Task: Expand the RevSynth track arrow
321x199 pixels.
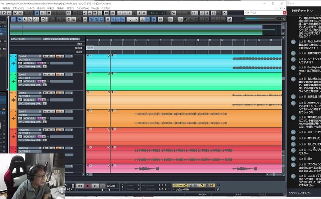Action: click(15, 130)
